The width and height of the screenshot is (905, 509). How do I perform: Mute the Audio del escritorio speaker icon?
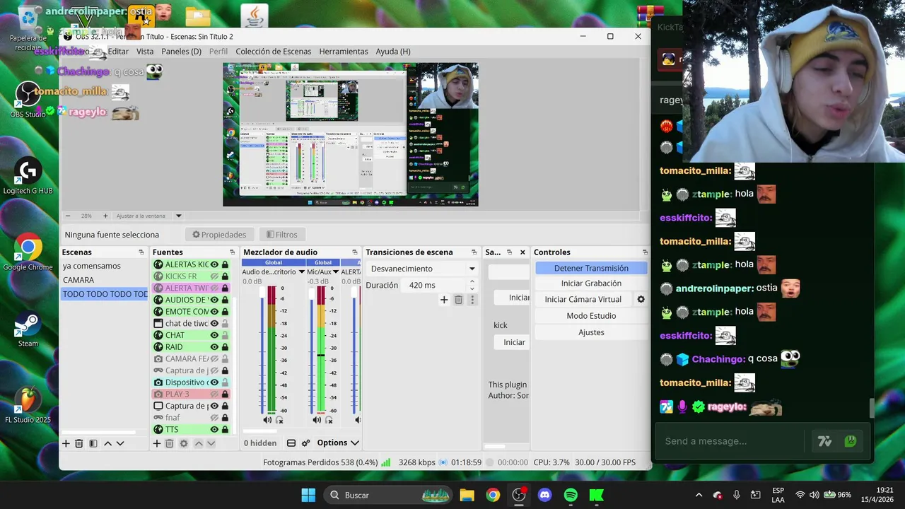click(267, 420)
